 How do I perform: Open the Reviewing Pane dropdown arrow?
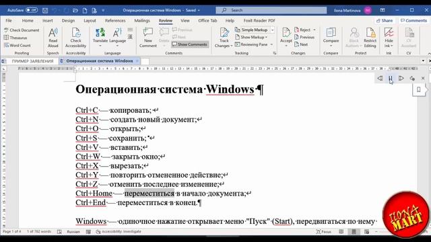[271, 44]
